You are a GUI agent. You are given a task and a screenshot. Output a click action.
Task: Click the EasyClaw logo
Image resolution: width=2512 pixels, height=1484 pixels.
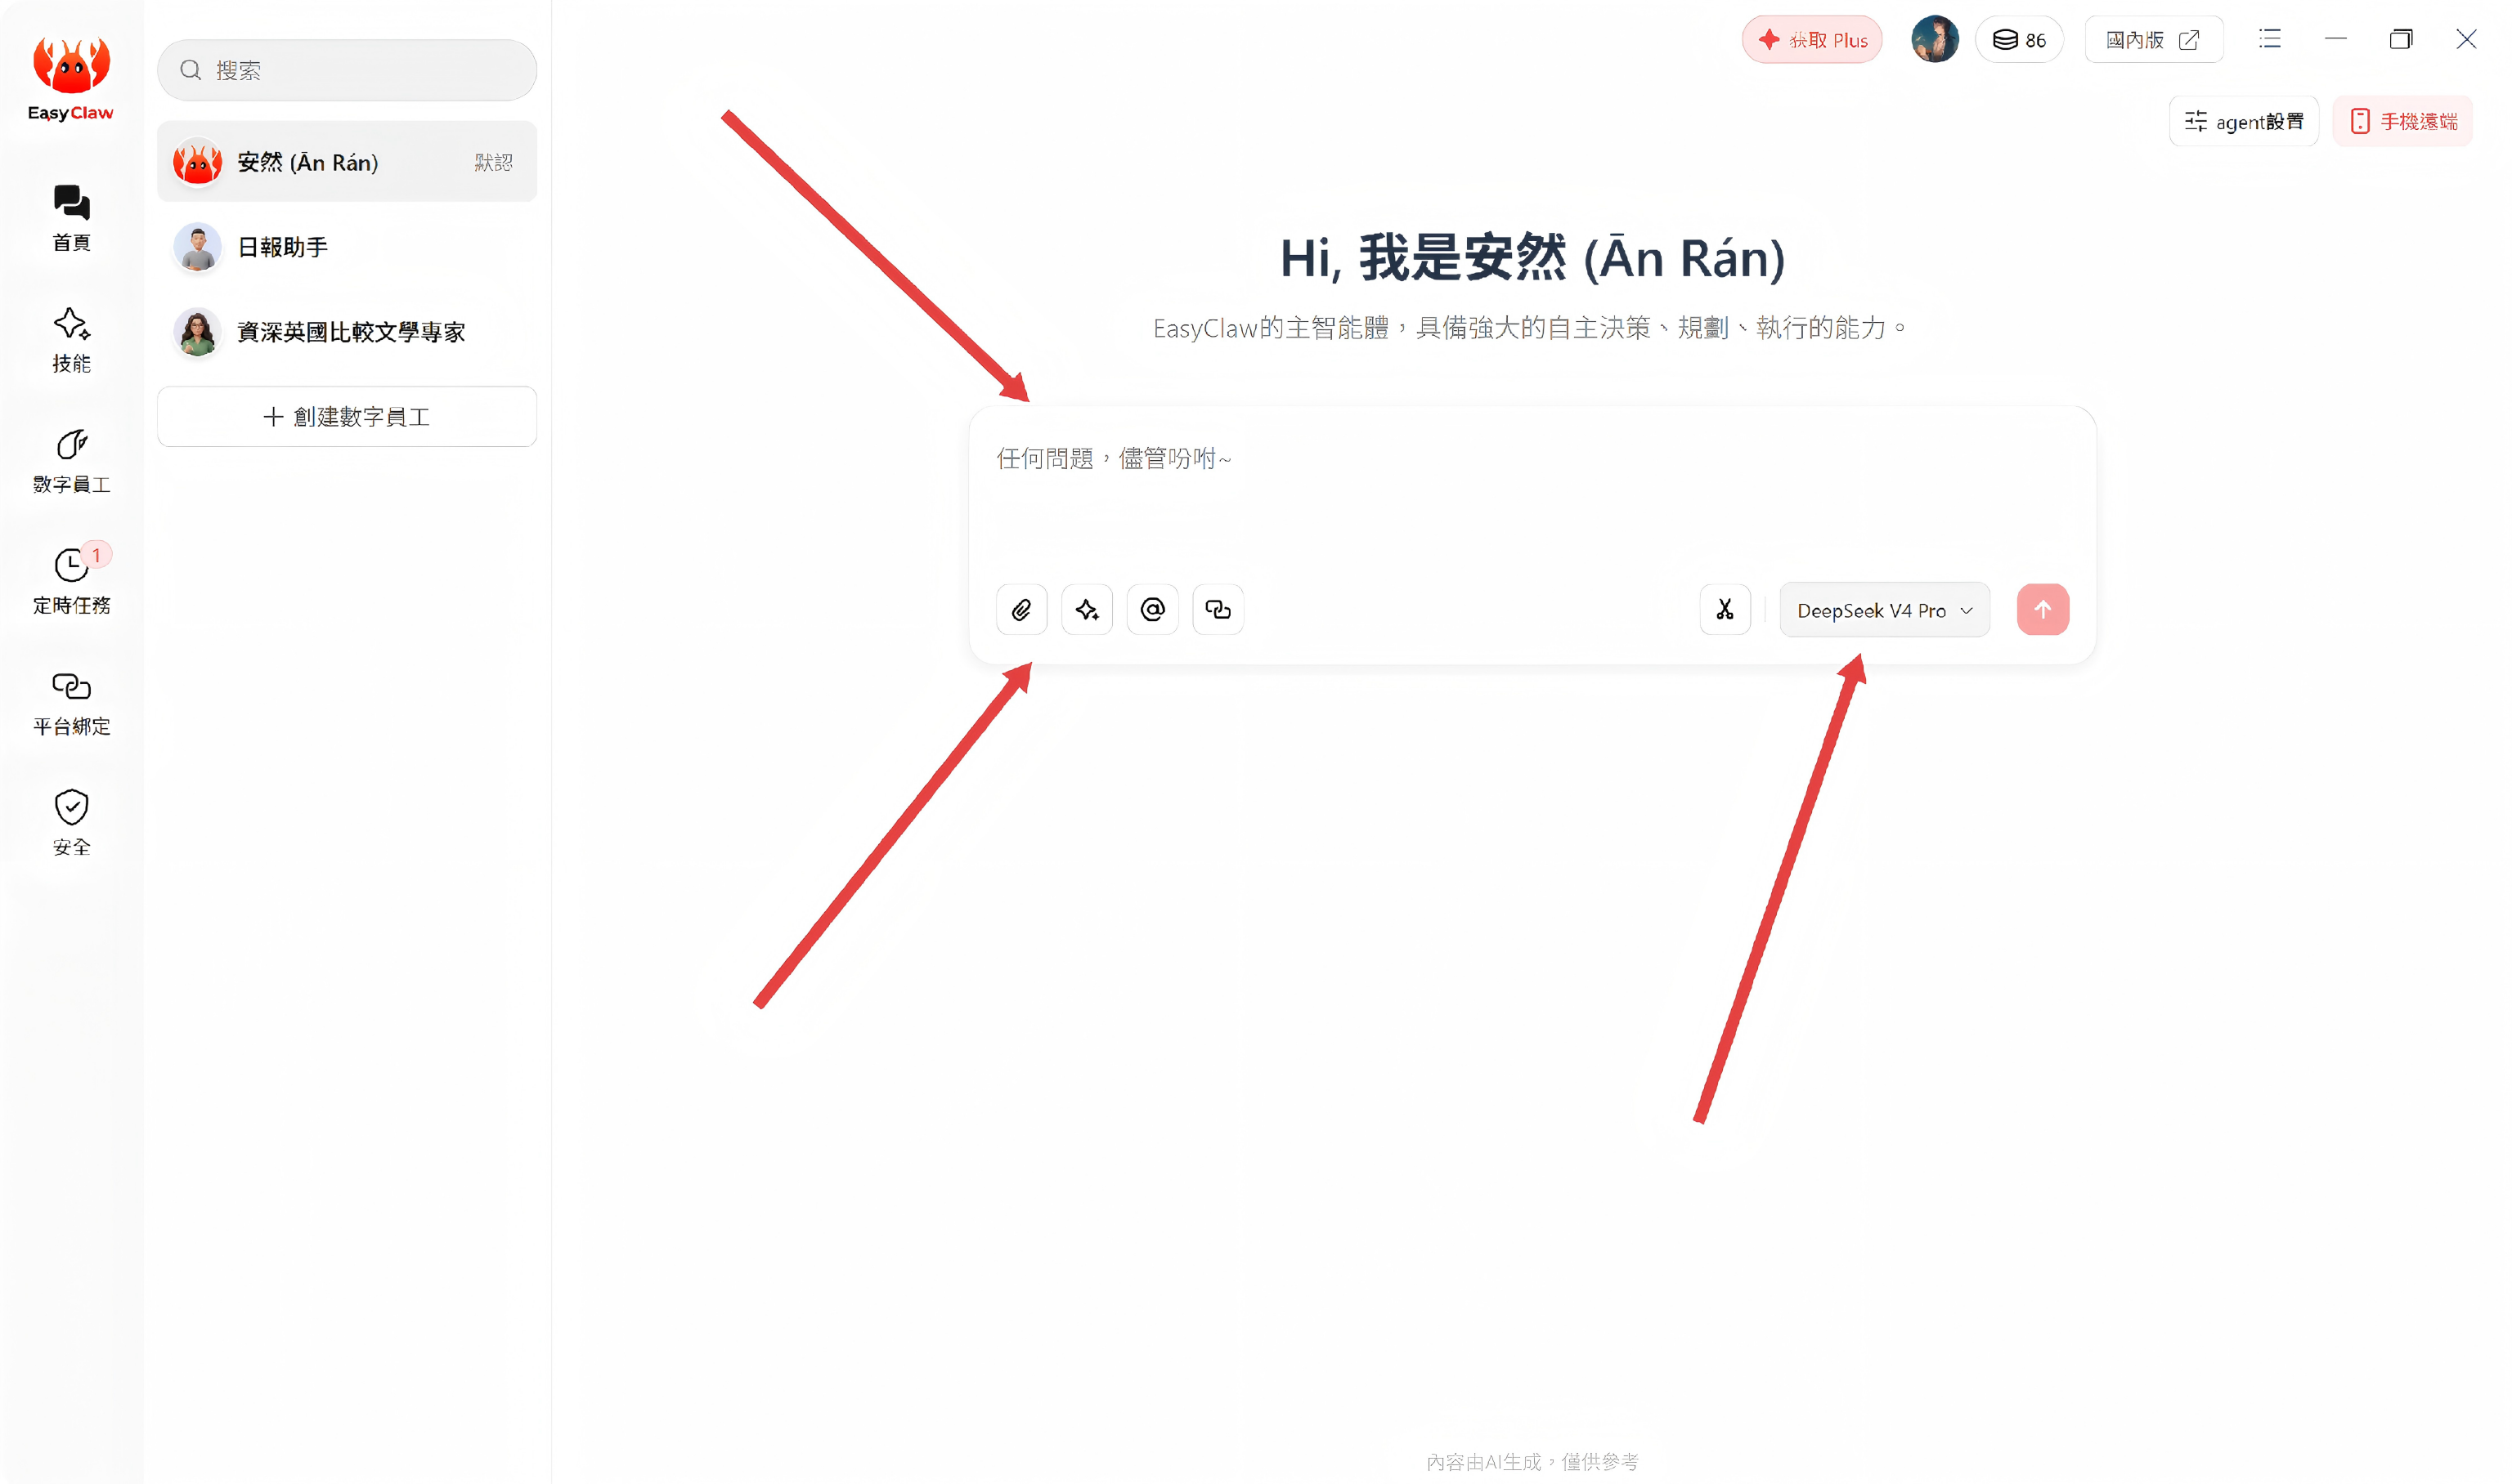[71, 78]
